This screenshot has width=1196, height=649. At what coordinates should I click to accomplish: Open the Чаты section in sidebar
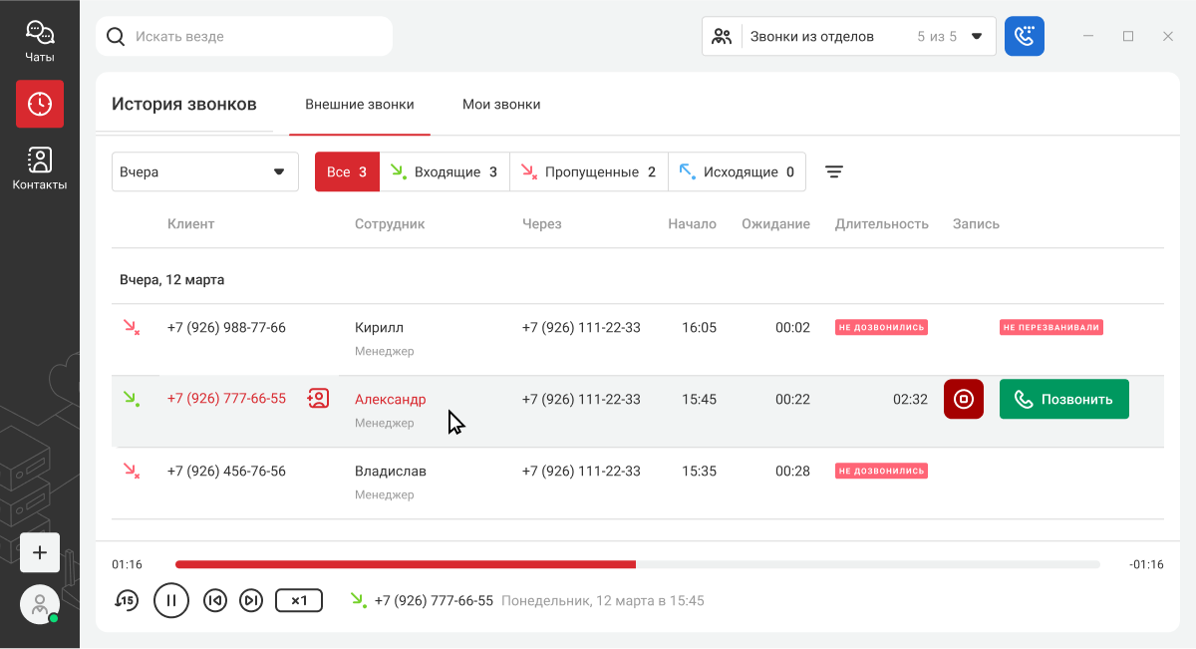40,41
